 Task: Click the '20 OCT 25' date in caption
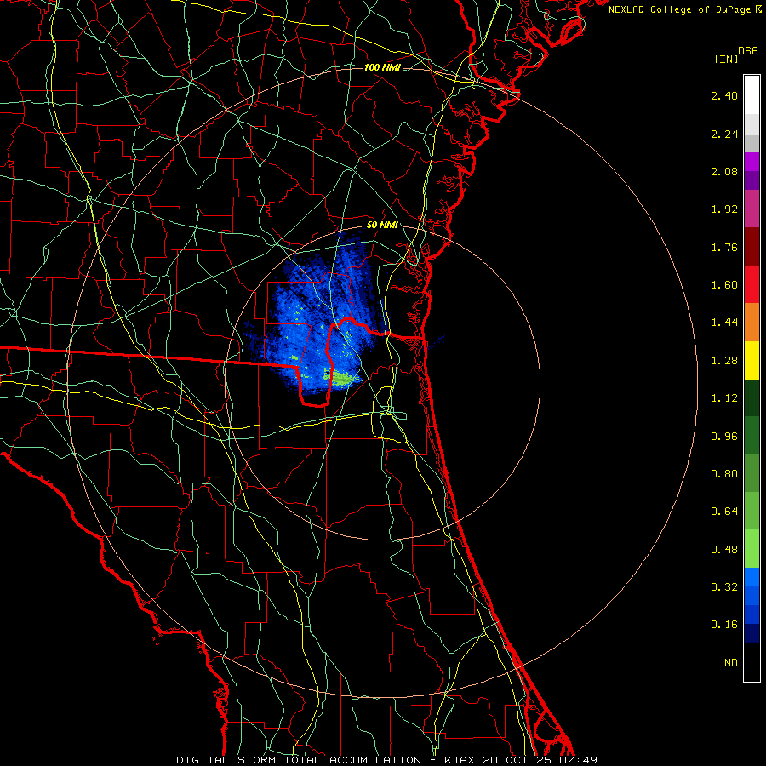(x=516, y=760)
